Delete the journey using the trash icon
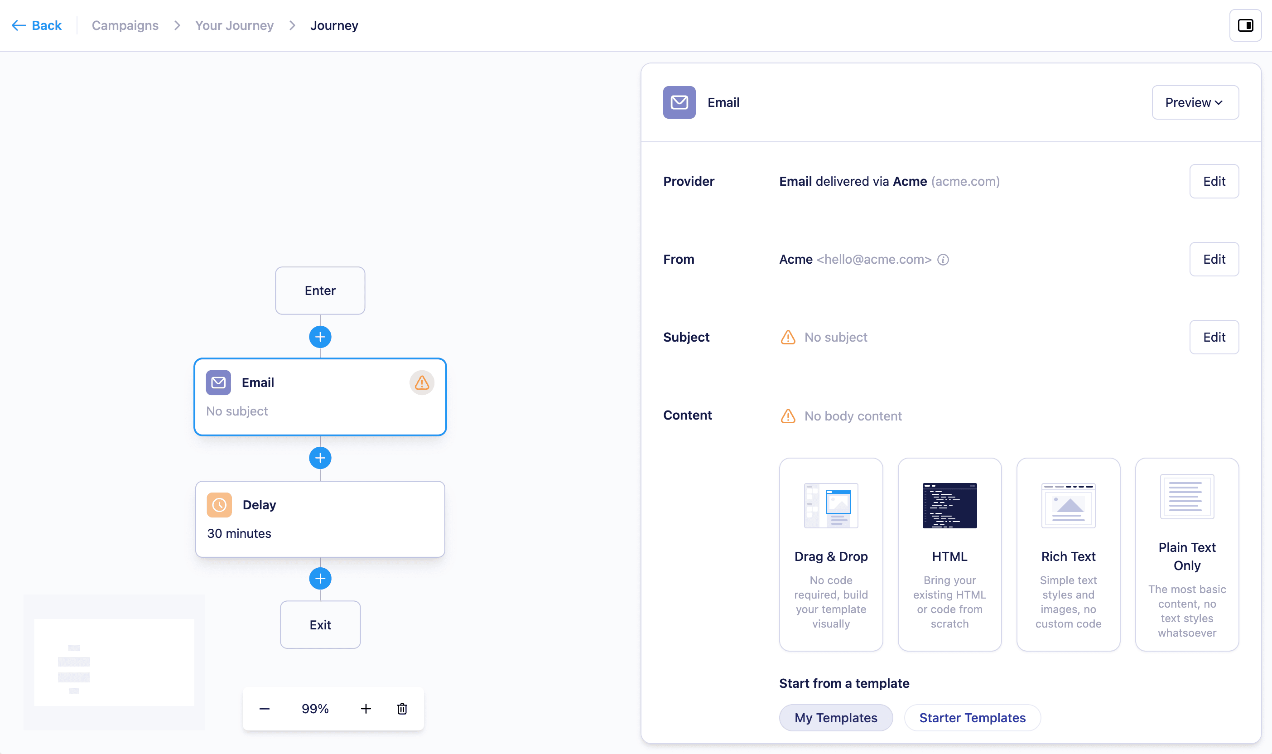 pos(402,708)
